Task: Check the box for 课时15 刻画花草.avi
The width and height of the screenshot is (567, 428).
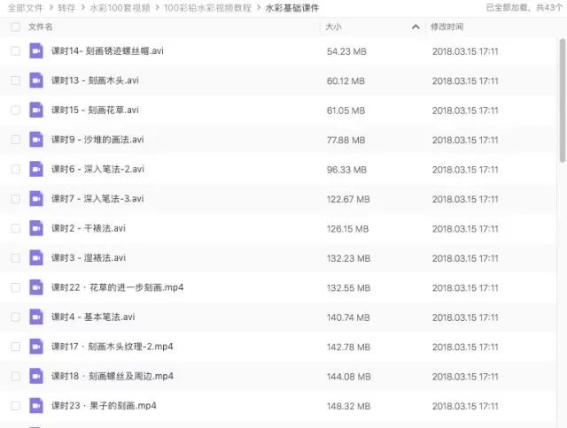Action: pyautogui.click(x=16, y=110)
